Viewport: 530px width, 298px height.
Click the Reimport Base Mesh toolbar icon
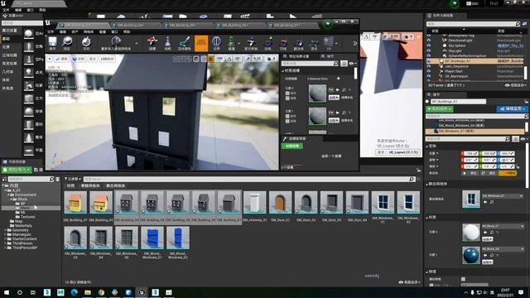pos(116,43)
